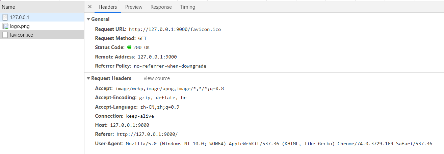Collapse the General section
Screen dimensions: 444x154
[88, 20]
